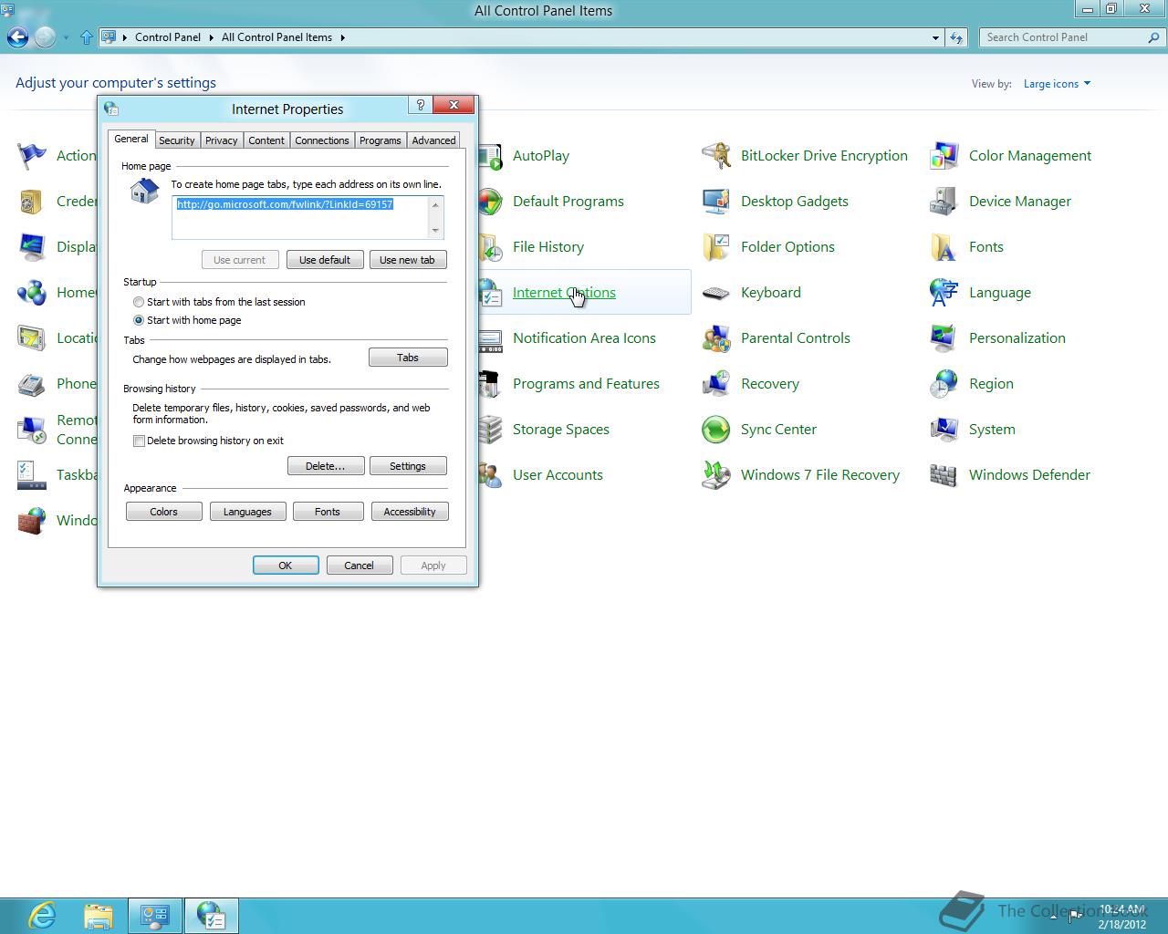Open BitLocker Drive Encryption icon
The image size is (1168, 934).
point(716,156)
